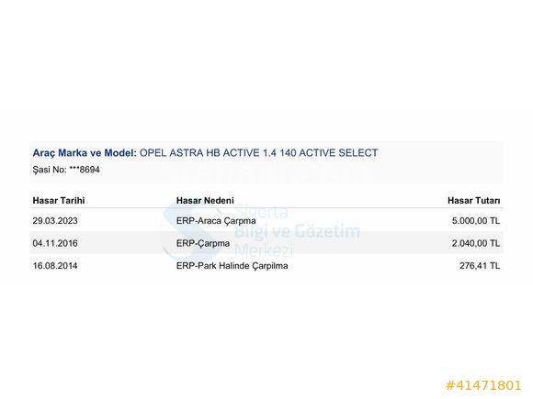This screenshot has height=399, width=533.
Task: Click the Bilgi ve Gözetim watermark text
Action: pos(297,231)
